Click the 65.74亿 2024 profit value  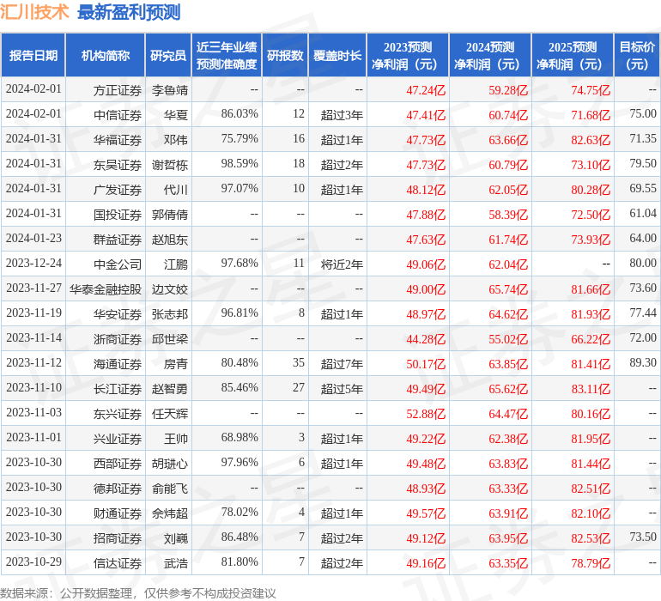tap(508, 288)
